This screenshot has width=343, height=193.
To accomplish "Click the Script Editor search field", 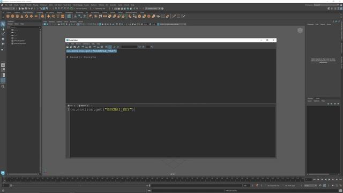I will (129, 47).
